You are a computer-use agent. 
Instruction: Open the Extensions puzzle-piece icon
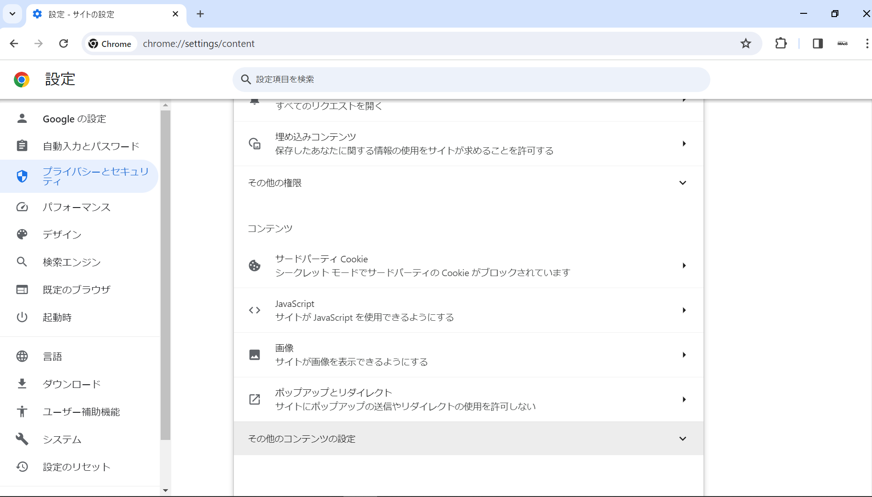[781, 43]
